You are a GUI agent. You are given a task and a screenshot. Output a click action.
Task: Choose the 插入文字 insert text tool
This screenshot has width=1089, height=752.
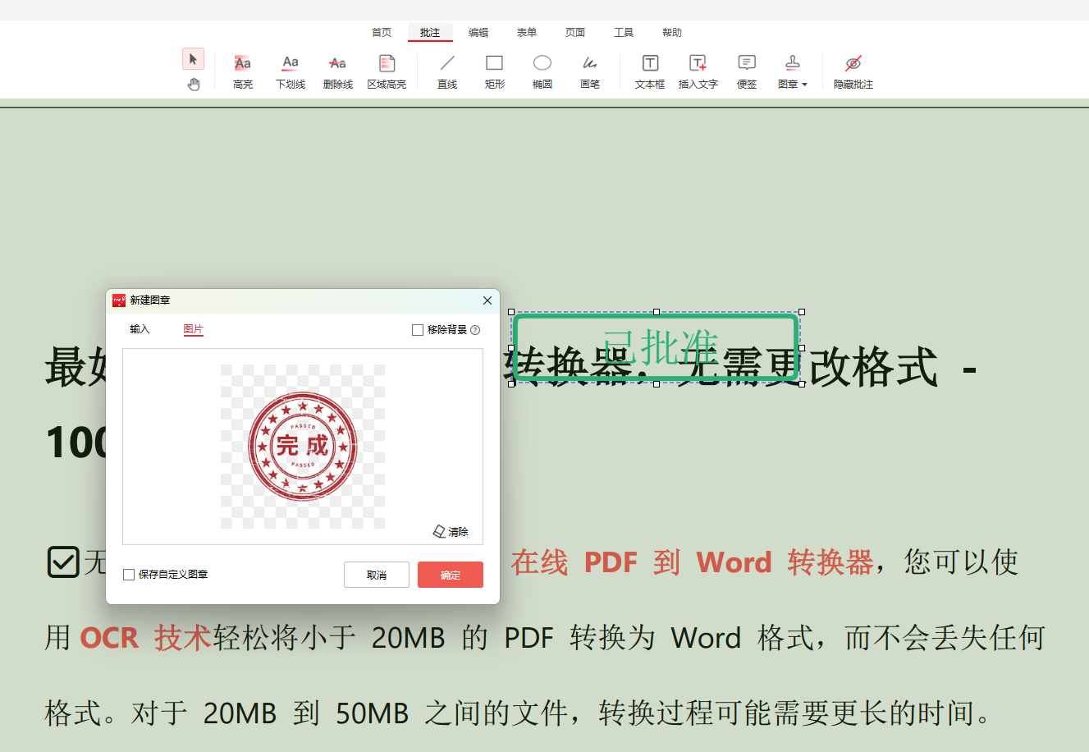pyautogui.click(x=698, y=71)
